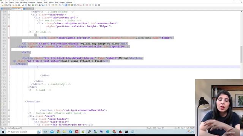Viewport: 243px width, 136px height.
Task: Collapse fold marker on line 116 card-header
Action: [x=9, y=119]
